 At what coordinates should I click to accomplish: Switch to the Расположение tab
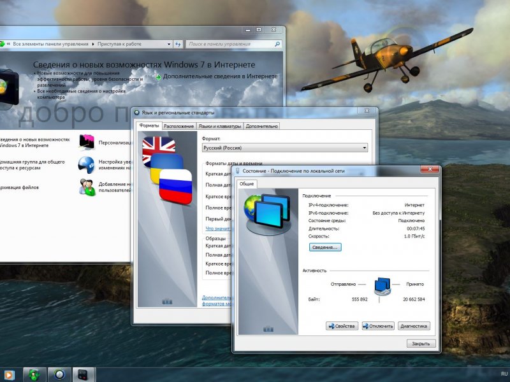[x=178, y=126]
